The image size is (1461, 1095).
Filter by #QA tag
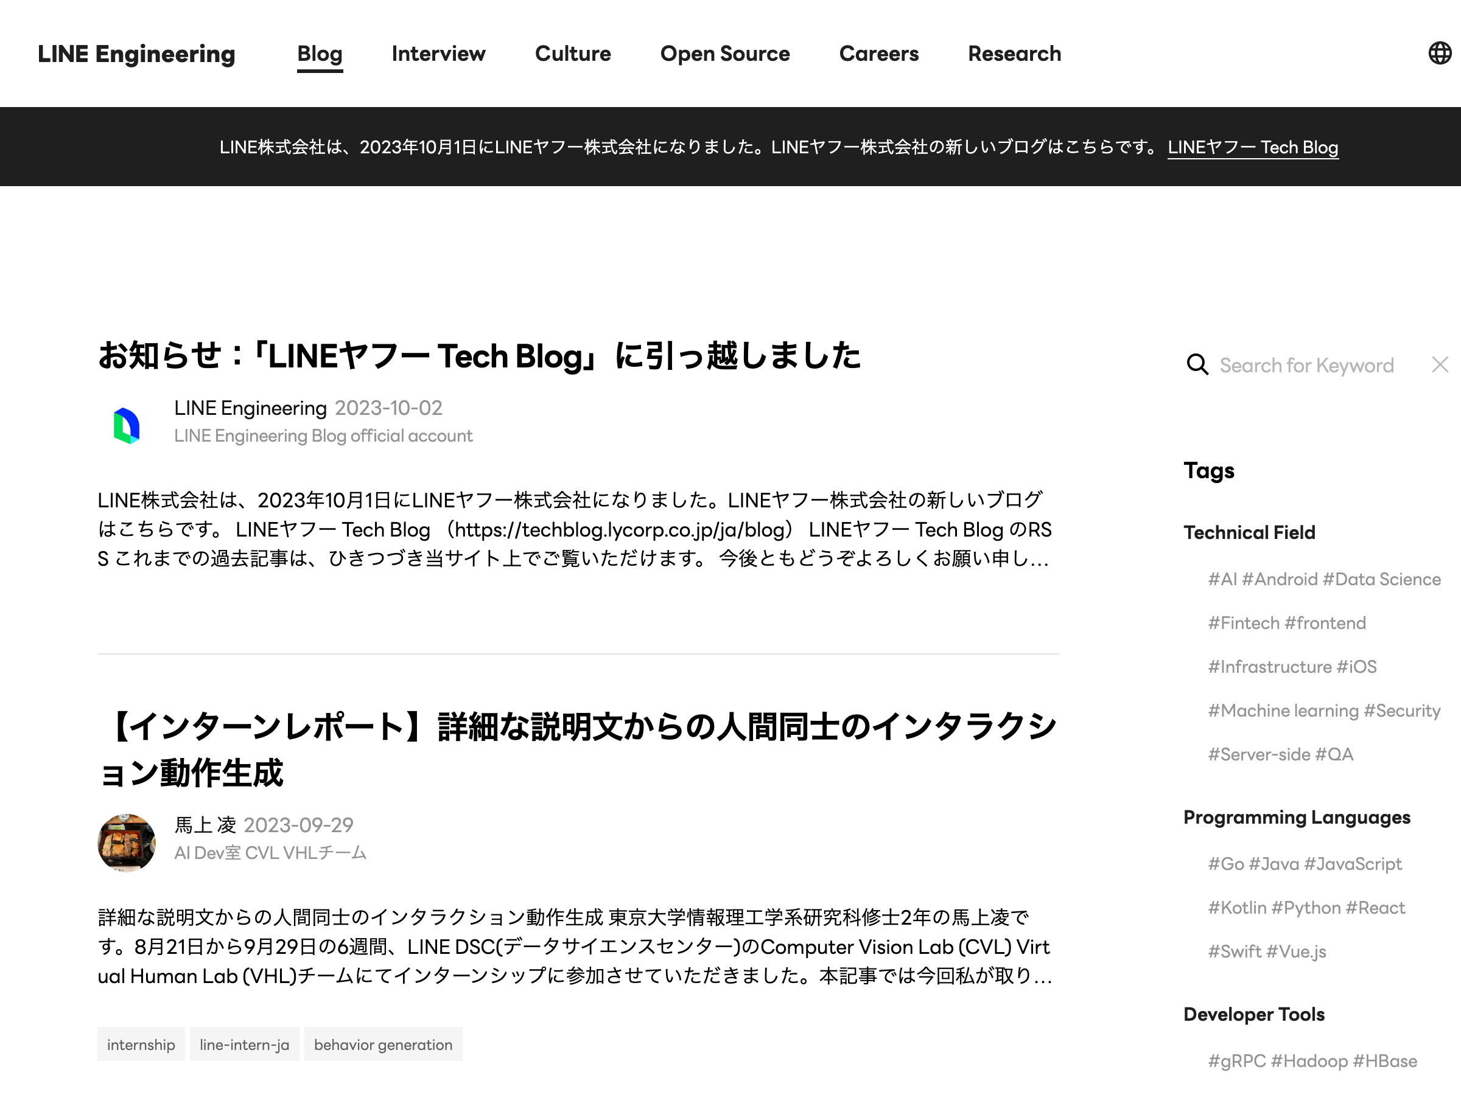click(1334, 754)
